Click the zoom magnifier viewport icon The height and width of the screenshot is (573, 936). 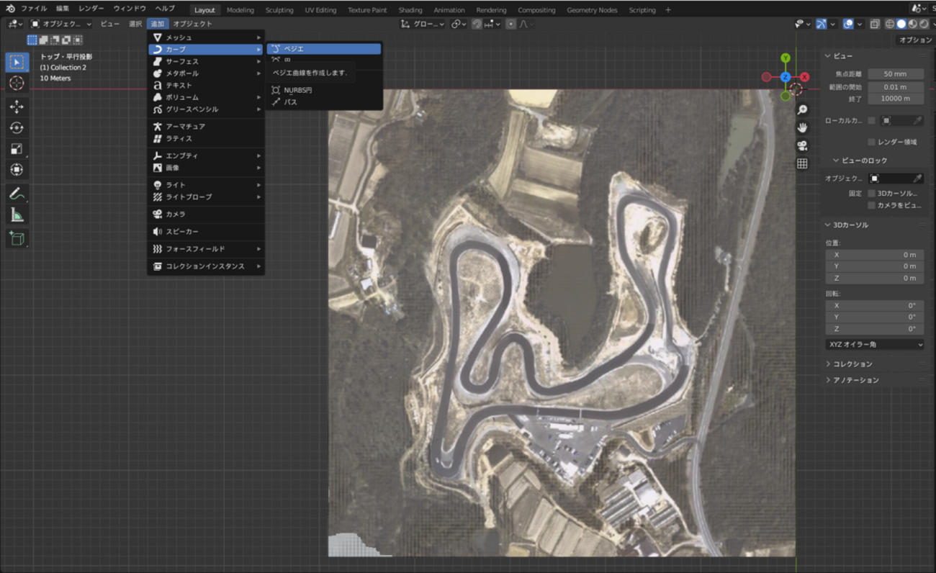(802, 109)
